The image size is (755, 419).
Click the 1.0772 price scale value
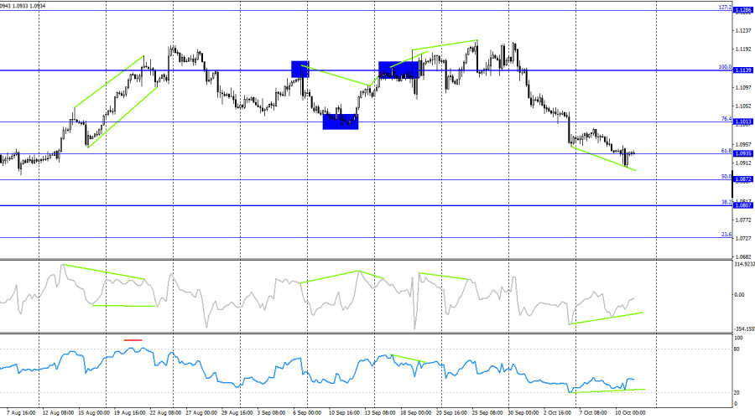(x=743, y=220)
